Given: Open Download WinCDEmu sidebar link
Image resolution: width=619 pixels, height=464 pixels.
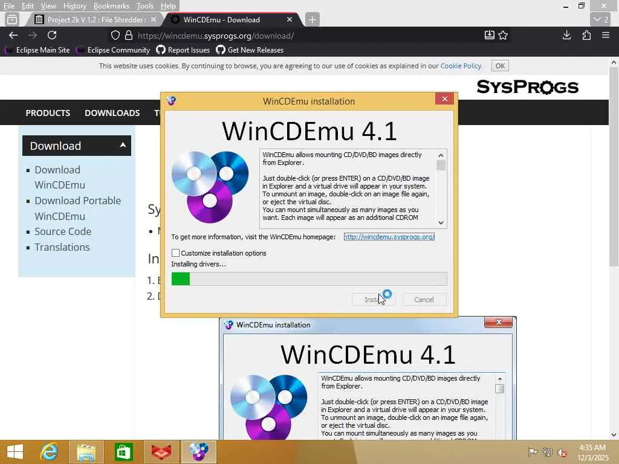Looking at the screenshot, I should tap(60, 177).
